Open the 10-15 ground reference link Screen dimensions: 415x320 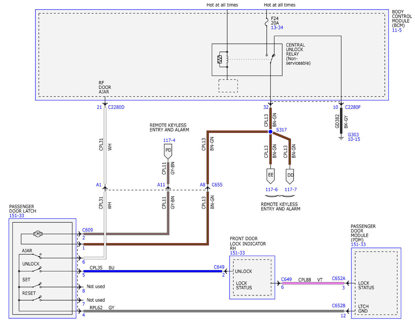354,139
